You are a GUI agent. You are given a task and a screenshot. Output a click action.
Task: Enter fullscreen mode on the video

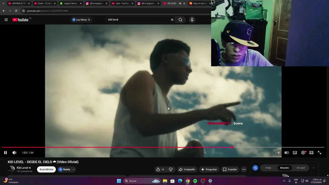tap(319, 153)
